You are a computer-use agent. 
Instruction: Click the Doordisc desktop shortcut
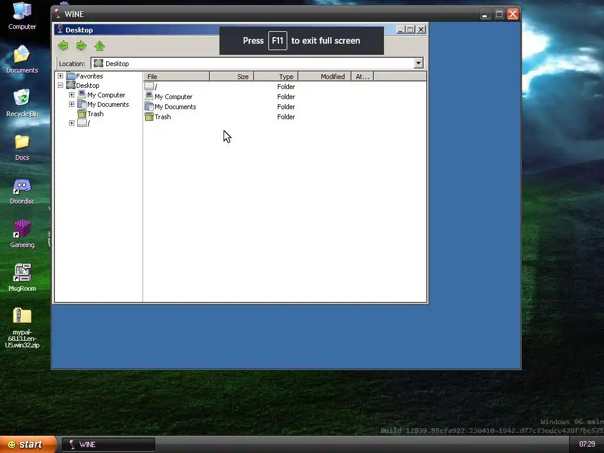tap(22, 191)
